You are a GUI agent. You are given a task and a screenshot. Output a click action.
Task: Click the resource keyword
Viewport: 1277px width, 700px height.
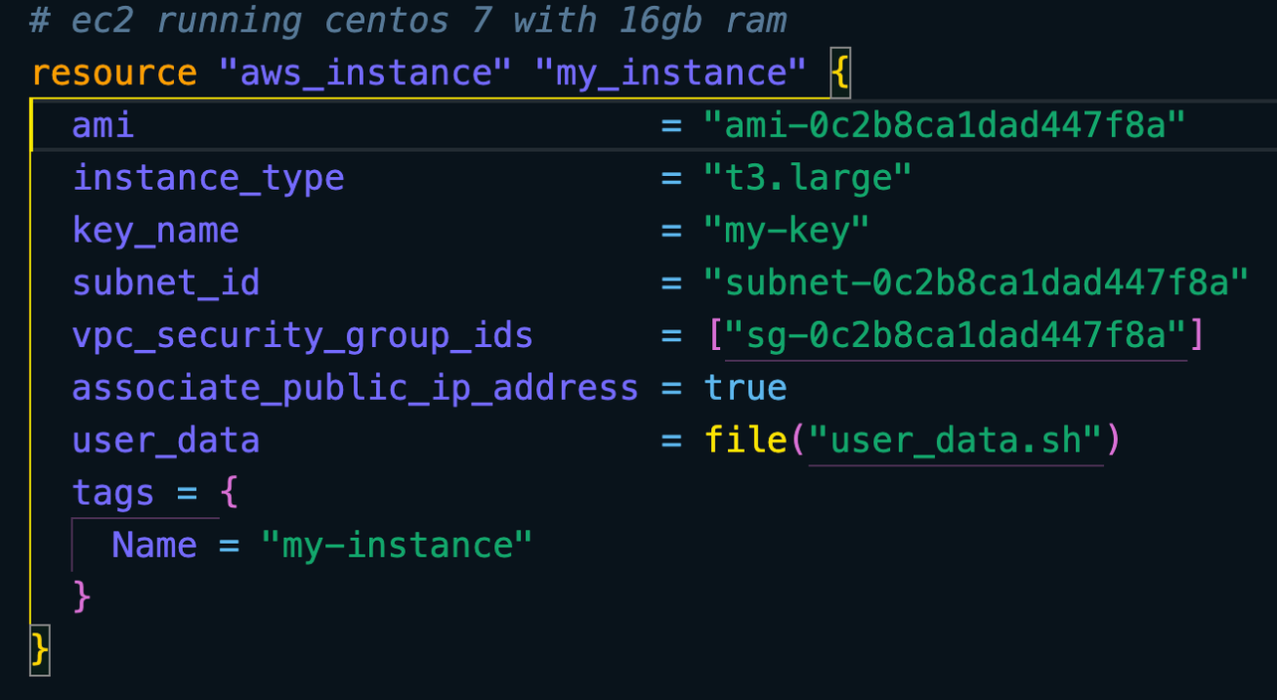click(x=113, y=72)
